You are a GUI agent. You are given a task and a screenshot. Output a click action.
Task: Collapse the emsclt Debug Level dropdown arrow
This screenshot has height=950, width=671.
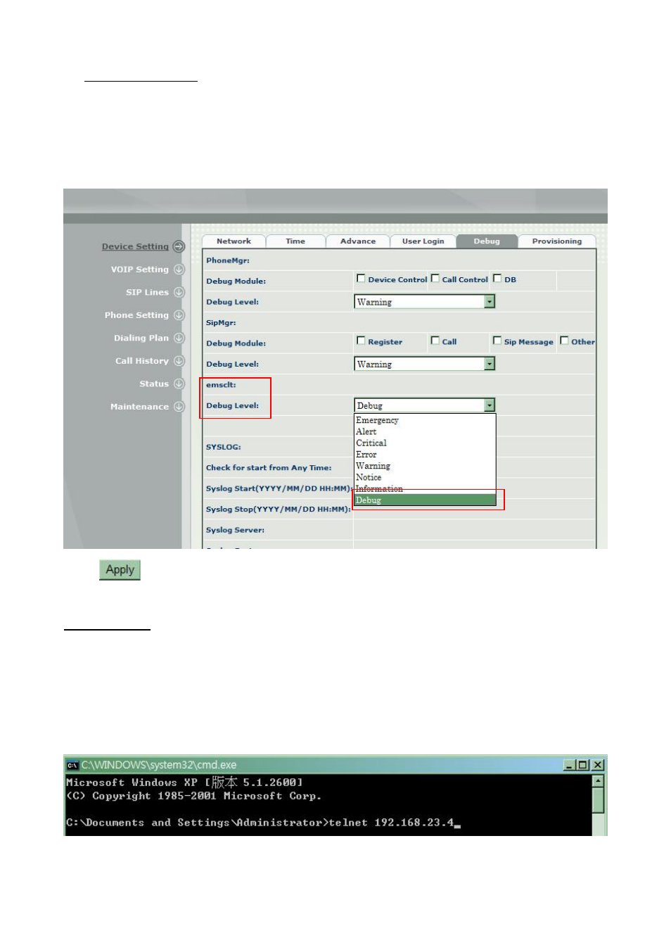[x=490, y=405]
